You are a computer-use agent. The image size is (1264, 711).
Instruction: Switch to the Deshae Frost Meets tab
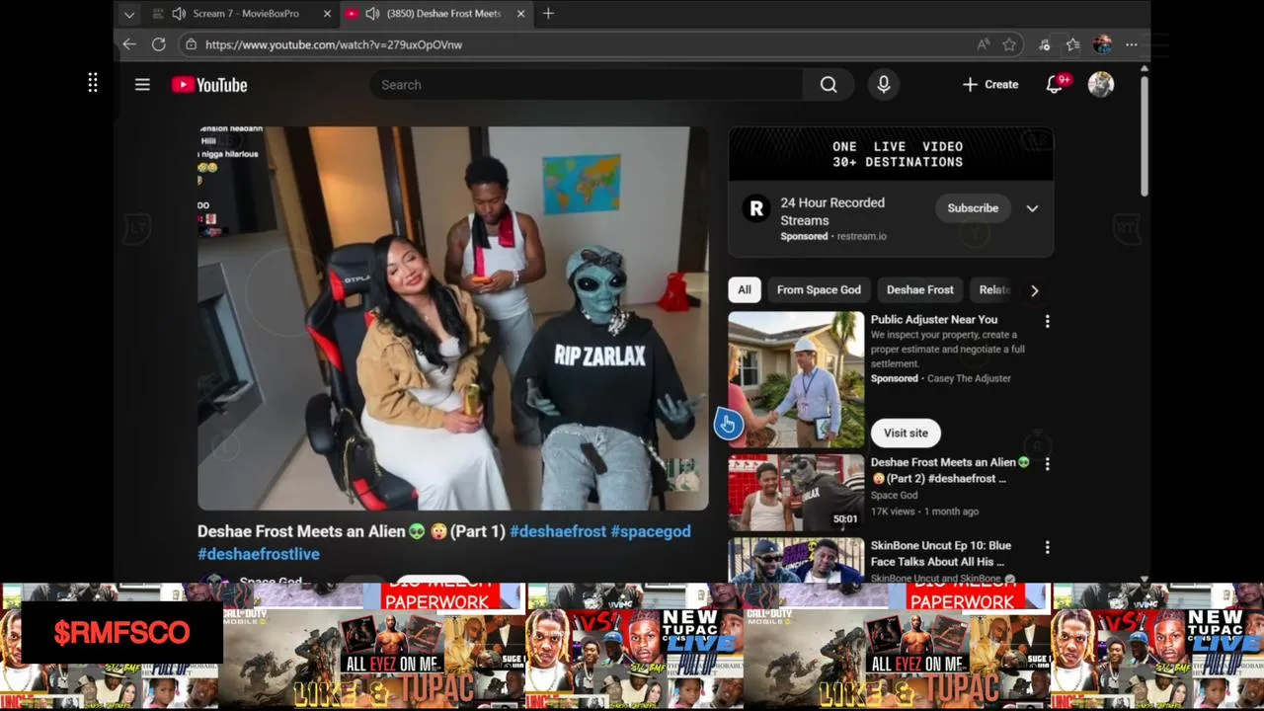(x=436, y=14)
